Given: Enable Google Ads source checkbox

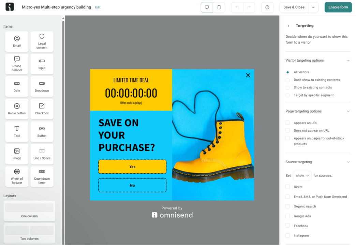Looking at the screenshot, I should (288, 216).
